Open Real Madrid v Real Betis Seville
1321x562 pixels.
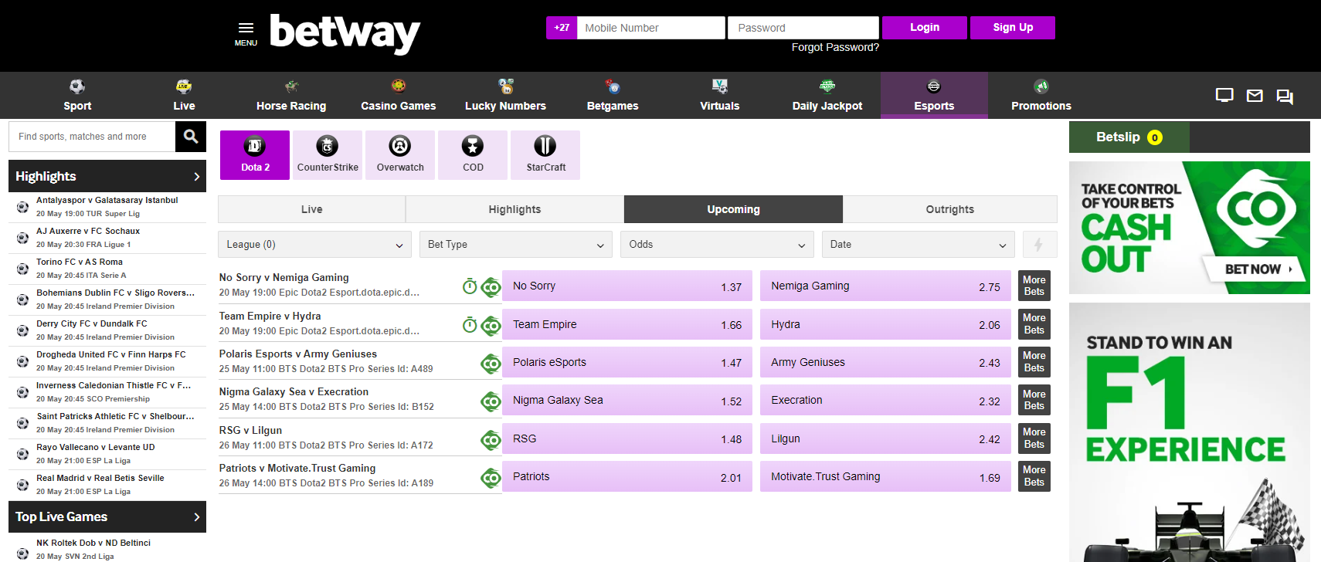107,485
